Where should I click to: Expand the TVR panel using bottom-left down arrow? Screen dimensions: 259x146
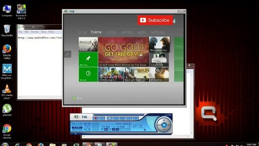coord(76,134)
